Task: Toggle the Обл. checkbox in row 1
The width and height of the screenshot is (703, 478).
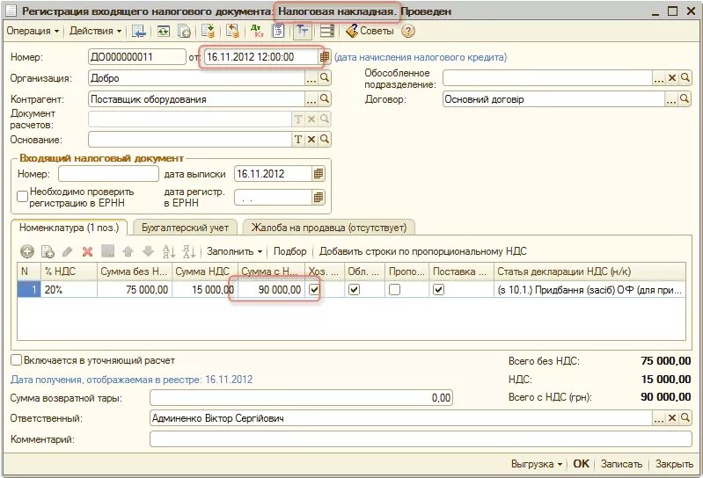Action: point(355,290)
